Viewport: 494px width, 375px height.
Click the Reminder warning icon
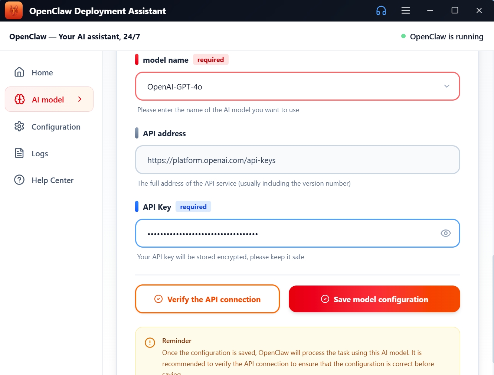150,343
